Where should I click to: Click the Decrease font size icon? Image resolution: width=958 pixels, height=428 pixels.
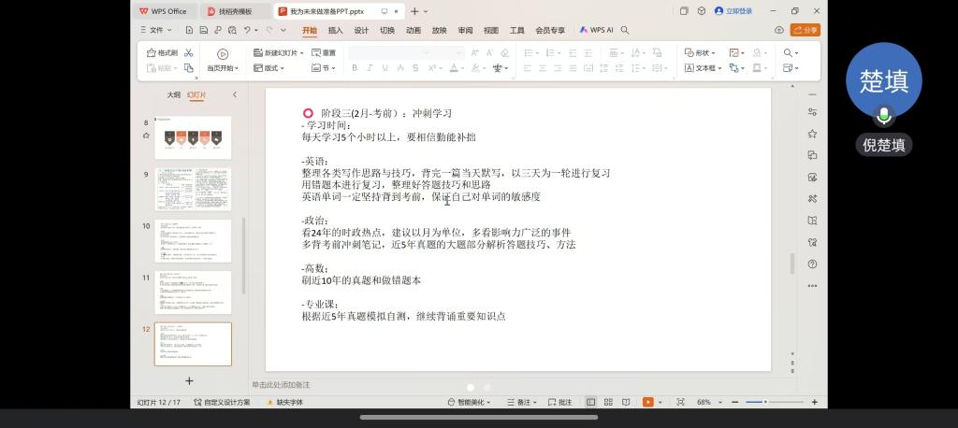coord(490,53)
